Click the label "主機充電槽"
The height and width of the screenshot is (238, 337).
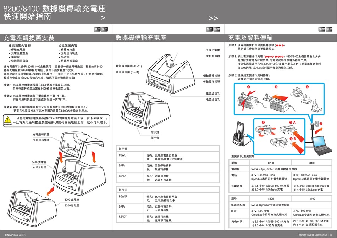tap(213, 50)
